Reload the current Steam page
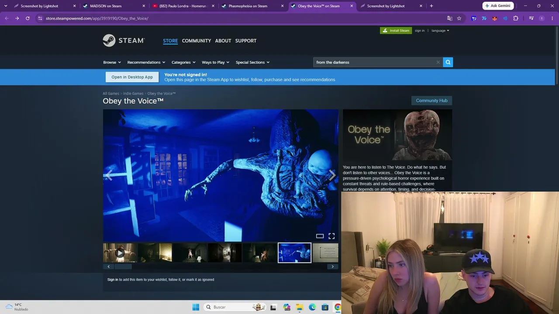This screenshot has height=314, width=559. pos(28,18)
